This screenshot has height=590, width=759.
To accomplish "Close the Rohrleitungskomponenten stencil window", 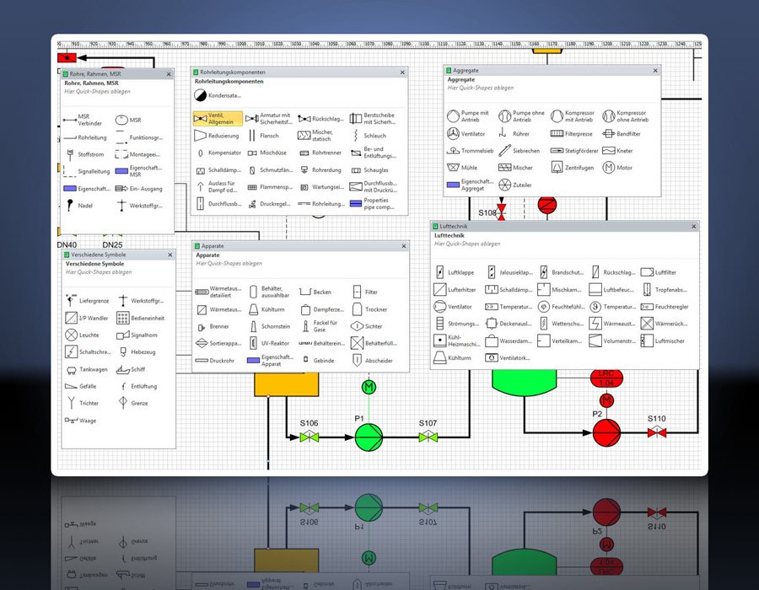I will coord(402,72).
